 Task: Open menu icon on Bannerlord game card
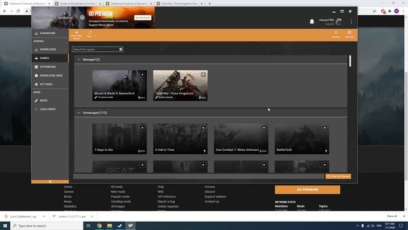tap(142, 75)
